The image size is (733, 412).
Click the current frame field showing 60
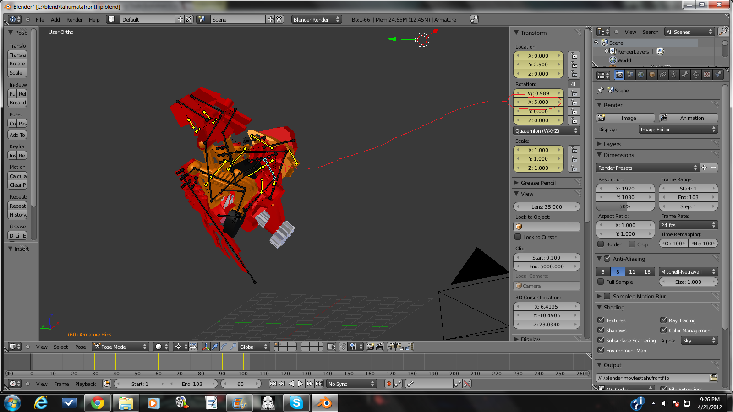coord(241,384)
